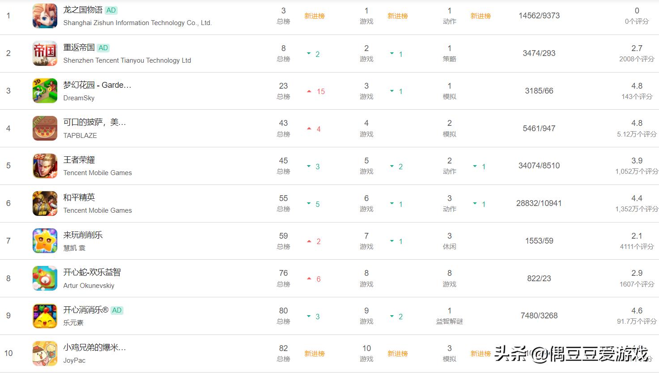
Task: Click the red up 6 change for 开心蛇-欢乐益智
Action: (314, 279)
